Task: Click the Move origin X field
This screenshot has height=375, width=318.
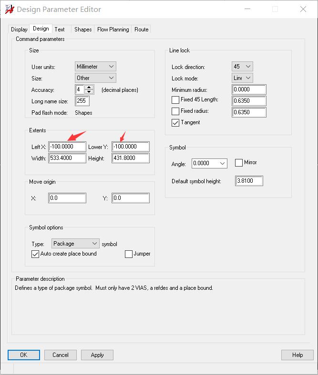Action: (x=67, y=198)
